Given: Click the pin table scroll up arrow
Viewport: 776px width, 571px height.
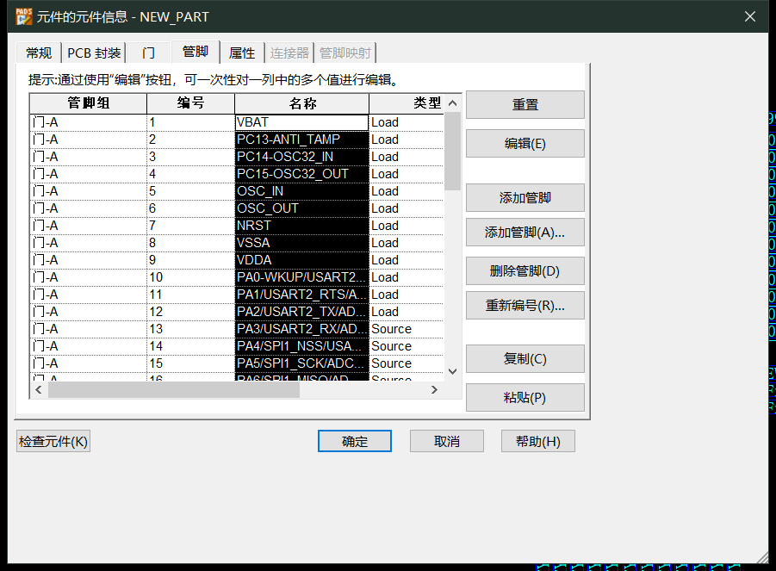Looking at the screenshot, I should (x=452, y=103).
